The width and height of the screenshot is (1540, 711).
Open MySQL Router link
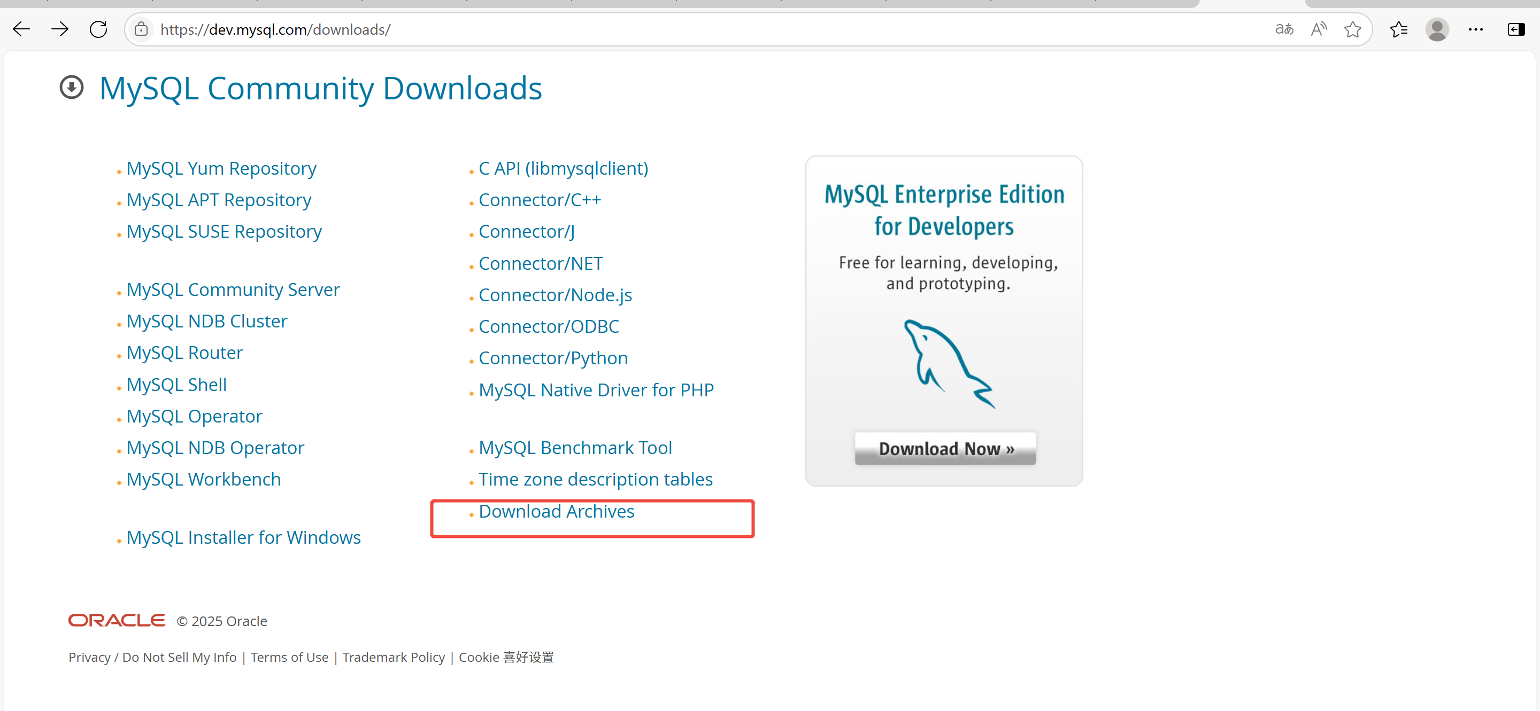[184, 353]
